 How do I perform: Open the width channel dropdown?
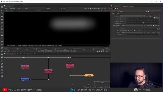132,26
